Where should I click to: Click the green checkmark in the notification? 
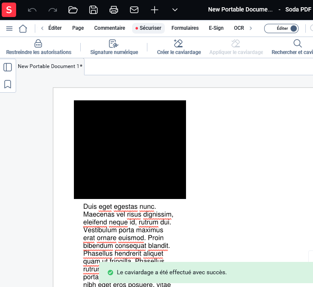pos(110,273)
